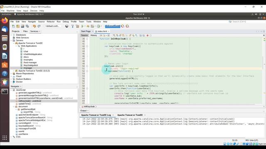Collapse the JavaScript node in Navigator
The width and height of the screenshot is (266, 149).
(x=12, y=90)
